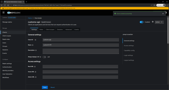This screenshot has width=169, height=90.
Task: Click the Save button
Action: 45,87
